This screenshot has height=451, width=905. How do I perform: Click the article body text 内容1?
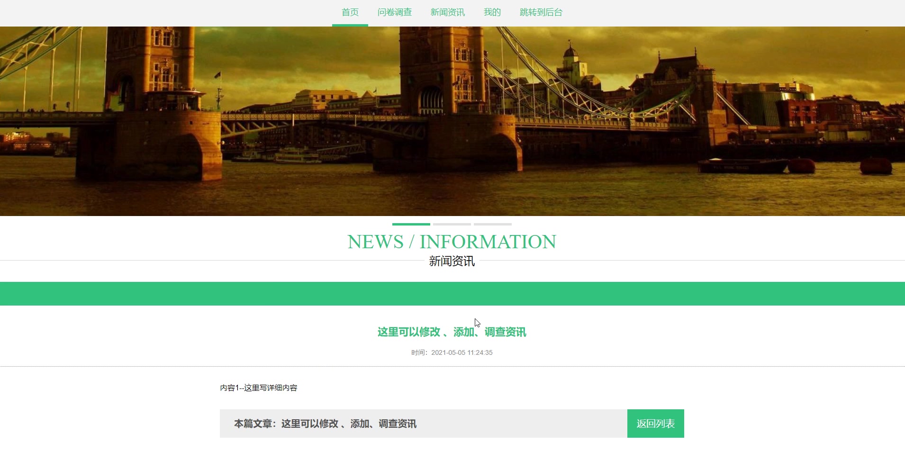(x=259, y=388)
